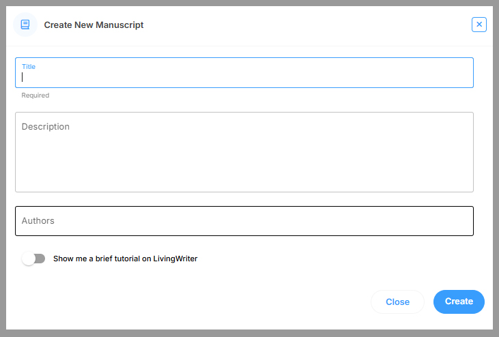Screen dimensions: 499x337
Task: Focus the Title input field
Action: click(x=244, y=77)
